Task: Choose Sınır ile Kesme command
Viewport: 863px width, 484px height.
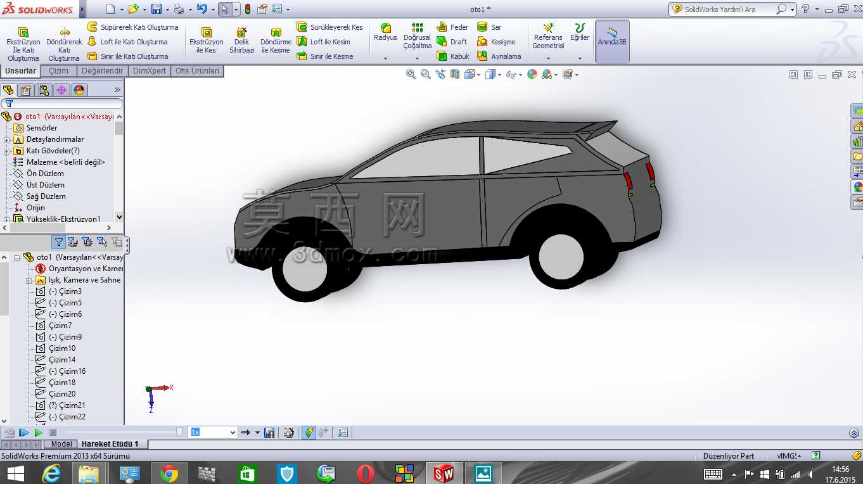Action: tap(324, 56)
